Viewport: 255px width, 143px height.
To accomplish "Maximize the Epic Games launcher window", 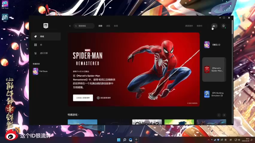I will (x=224, y=18).
